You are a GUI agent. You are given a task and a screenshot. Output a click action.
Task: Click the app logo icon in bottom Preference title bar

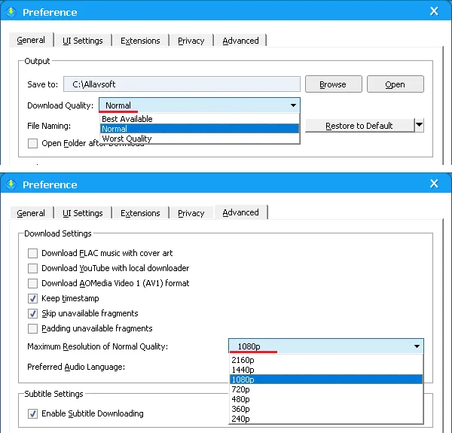point(11,184)
